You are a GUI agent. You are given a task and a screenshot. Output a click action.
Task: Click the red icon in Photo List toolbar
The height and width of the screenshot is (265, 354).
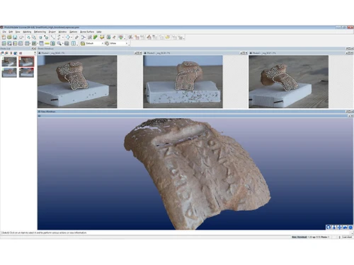point(21,53)
